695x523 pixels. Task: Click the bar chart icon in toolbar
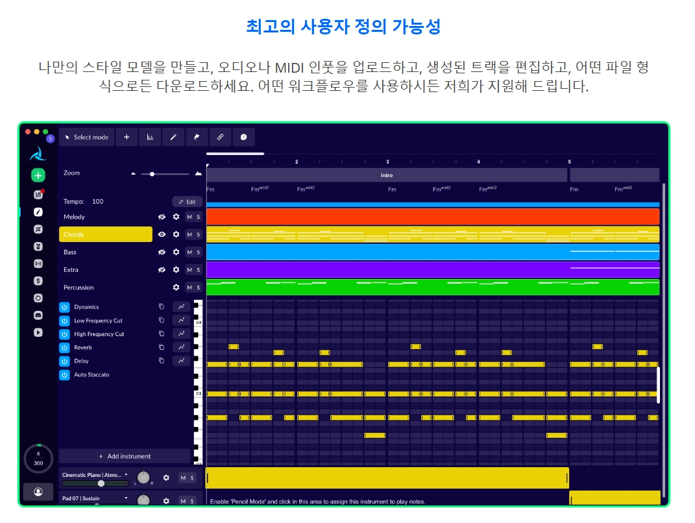point(150,138)
